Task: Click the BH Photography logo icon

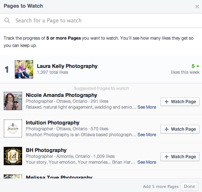Action: pos(13,156)
